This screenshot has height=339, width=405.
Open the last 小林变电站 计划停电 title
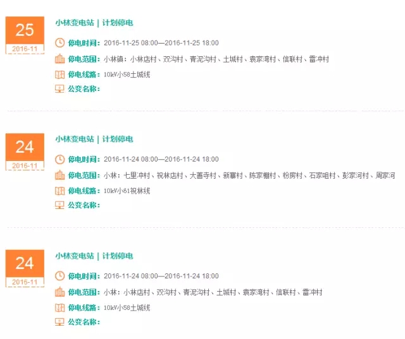pyautogui.click(x=94, y=256)
